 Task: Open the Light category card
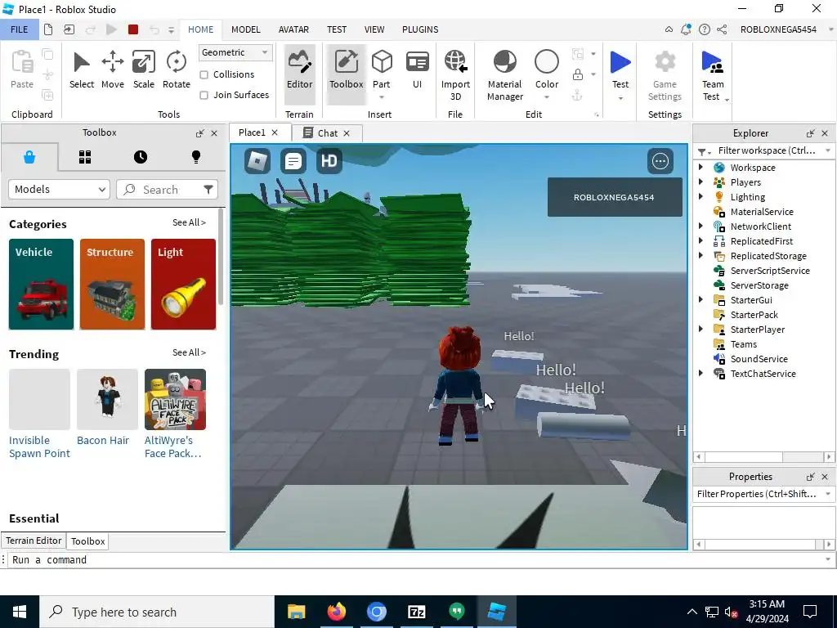click(x=184, y=284)
